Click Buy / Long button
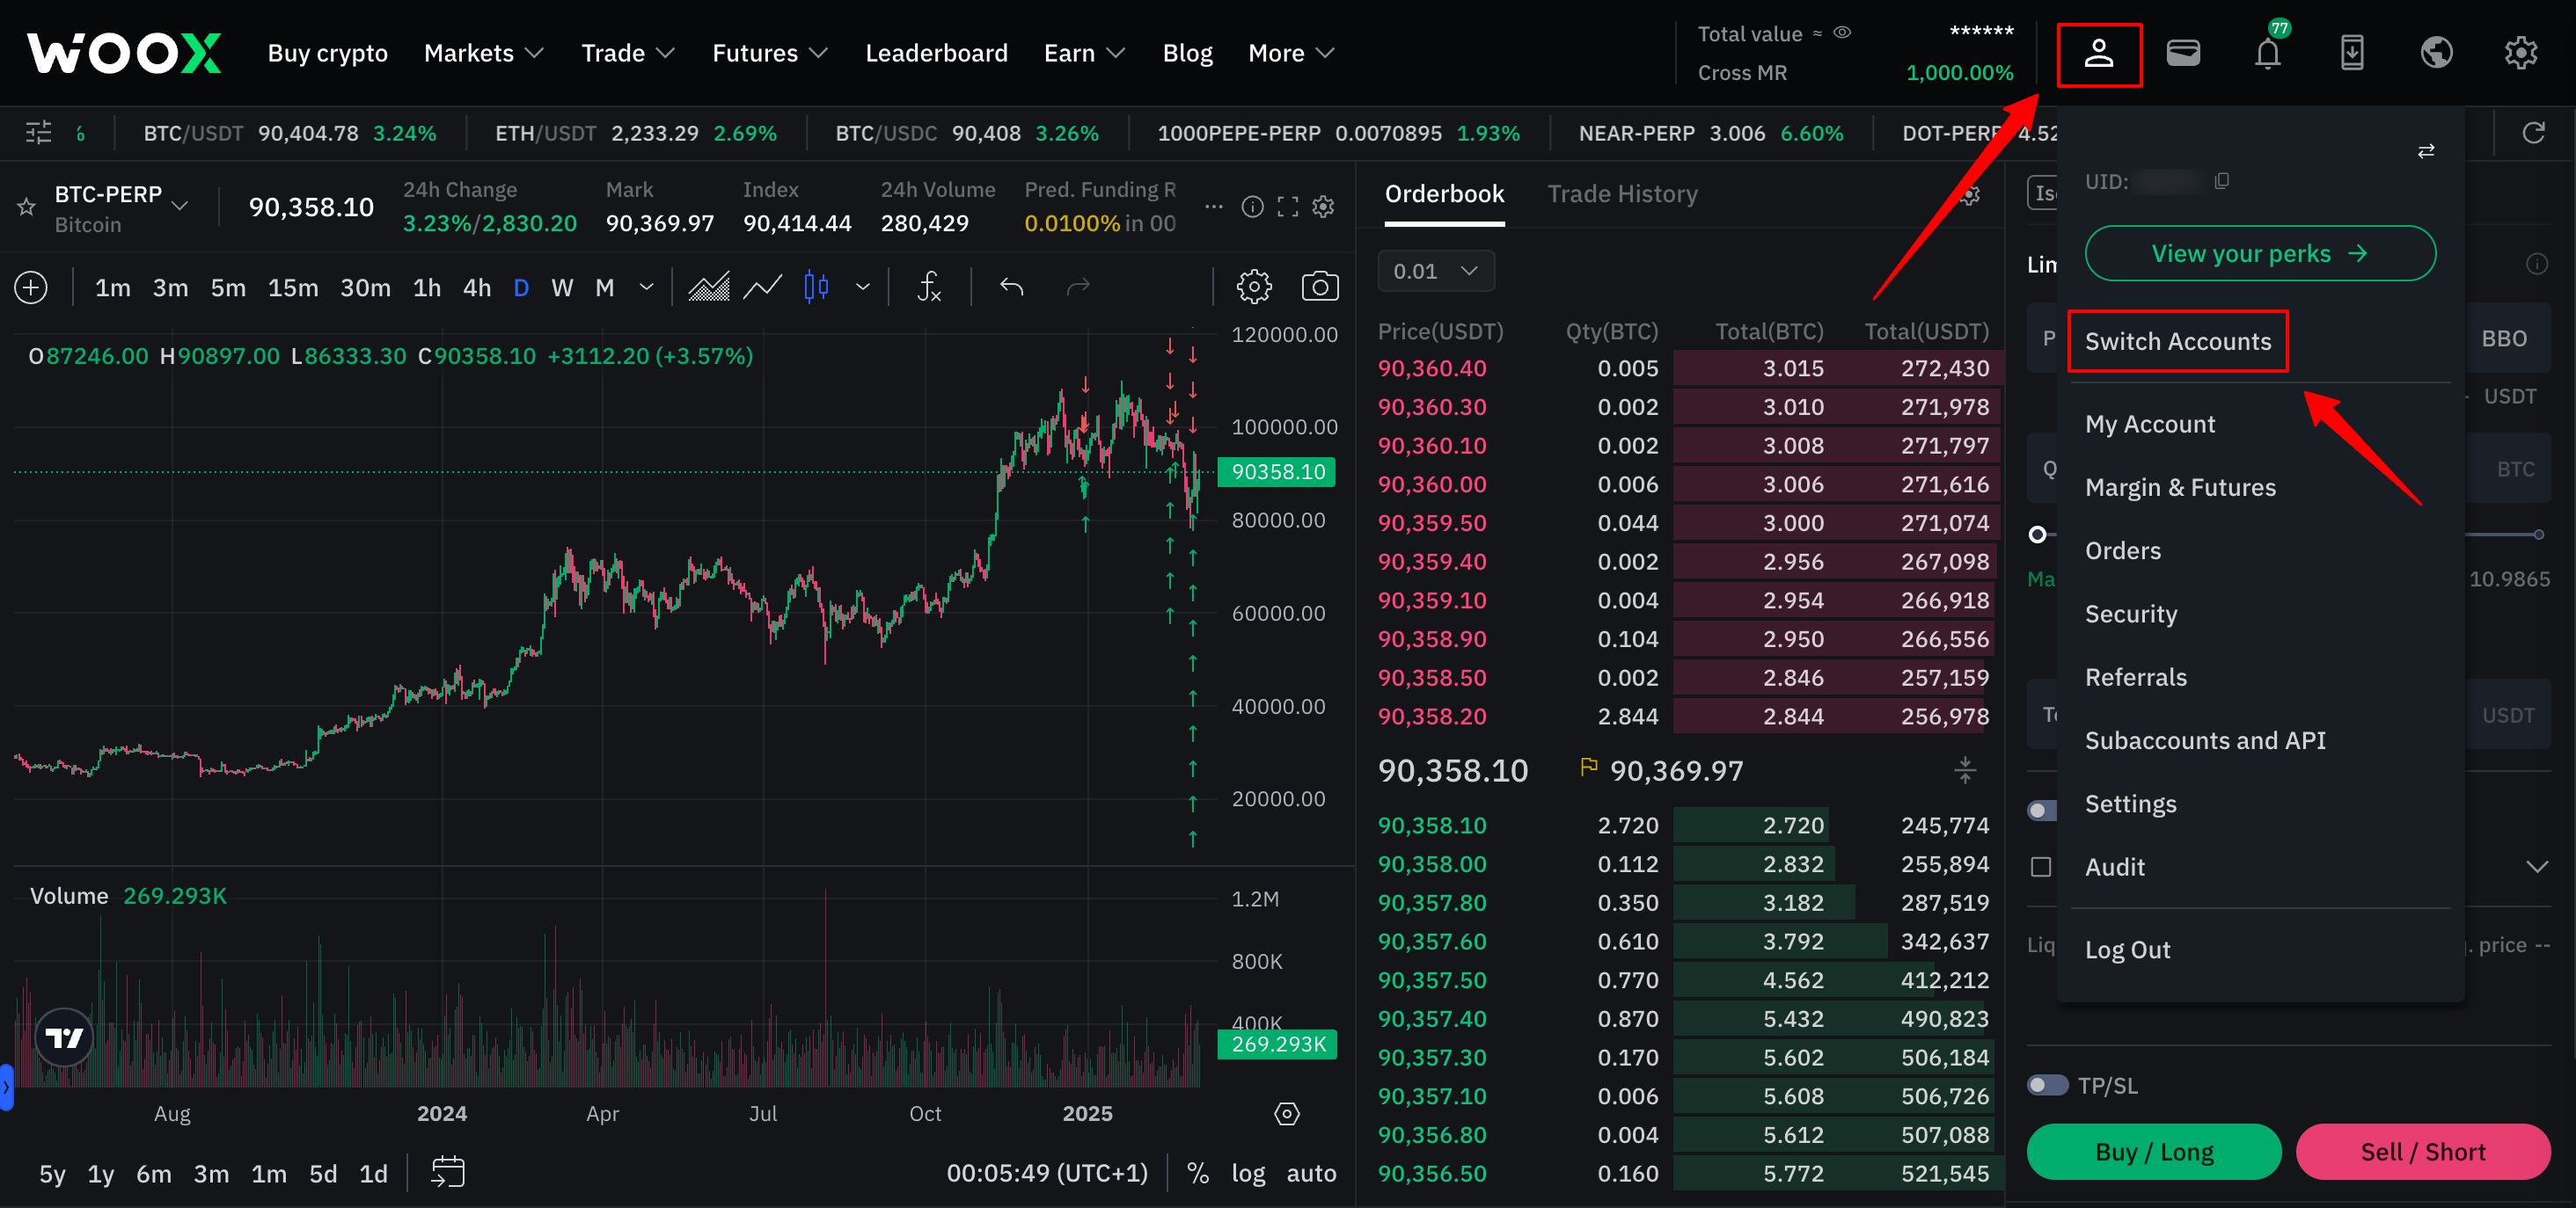Image resolution: width=2576 pixels, height=1208 pixels. coord(2154,1152)
